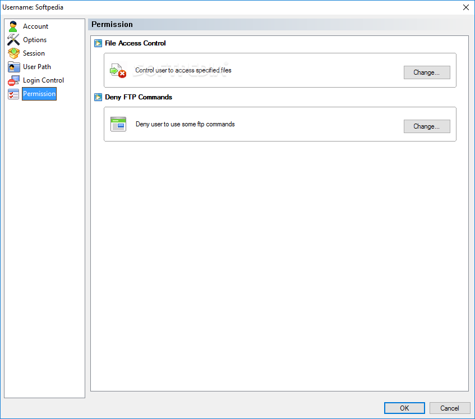The image size is (475, 419).
Task: Click the User Path folder icon
Action: coord(13,67)
